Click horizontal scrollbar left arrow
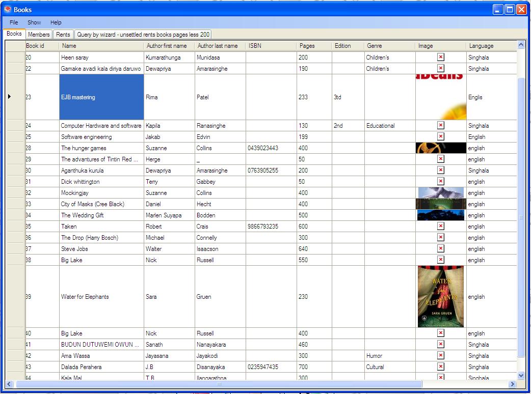 tap(9, 384)
